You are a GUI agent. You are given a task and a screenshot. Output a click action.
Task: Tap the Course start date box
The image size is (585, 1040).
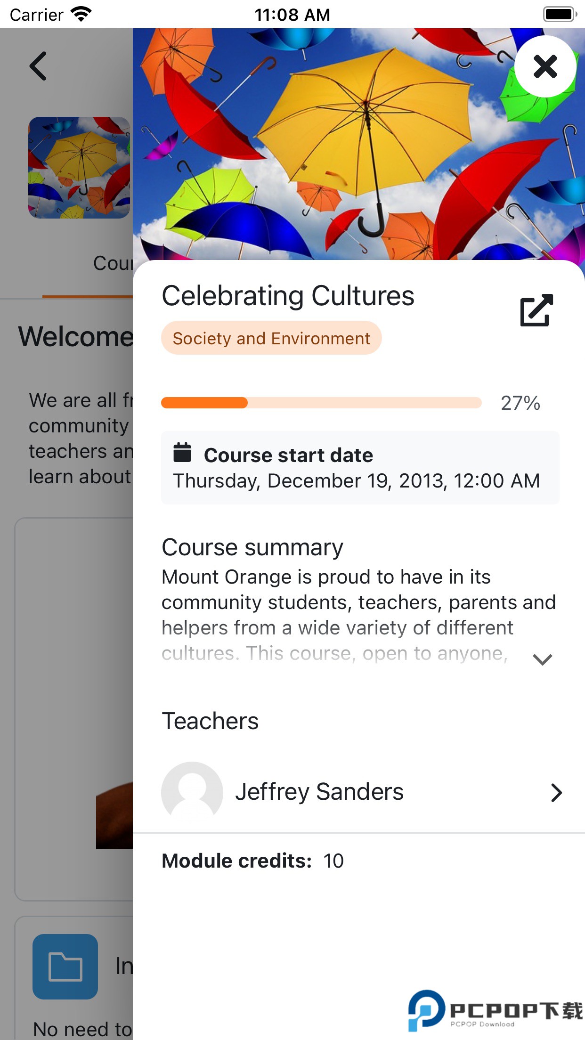(360, 467)
